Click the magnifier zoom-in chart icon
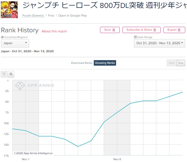Viewport: 187px width, 162px height. coord(11,74)
